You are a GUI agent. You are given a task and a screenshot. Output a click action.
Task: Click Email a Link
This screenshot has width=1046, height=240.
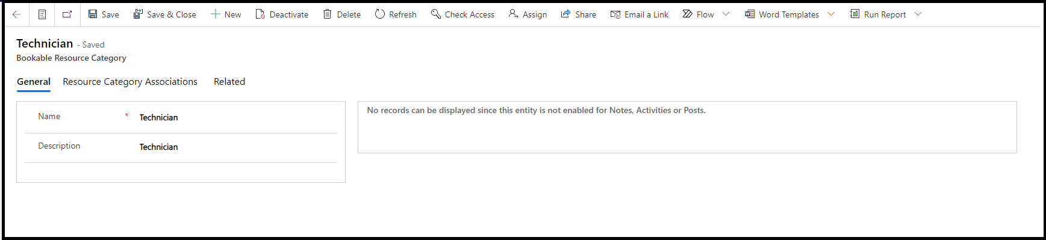(x=639, y=14)
